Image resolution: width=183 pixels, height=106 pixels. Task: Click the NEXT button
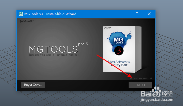(x=140, y=85)
